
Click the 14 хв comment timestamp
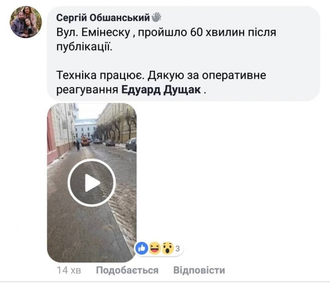pyautogui.click(x=69, y=271)
